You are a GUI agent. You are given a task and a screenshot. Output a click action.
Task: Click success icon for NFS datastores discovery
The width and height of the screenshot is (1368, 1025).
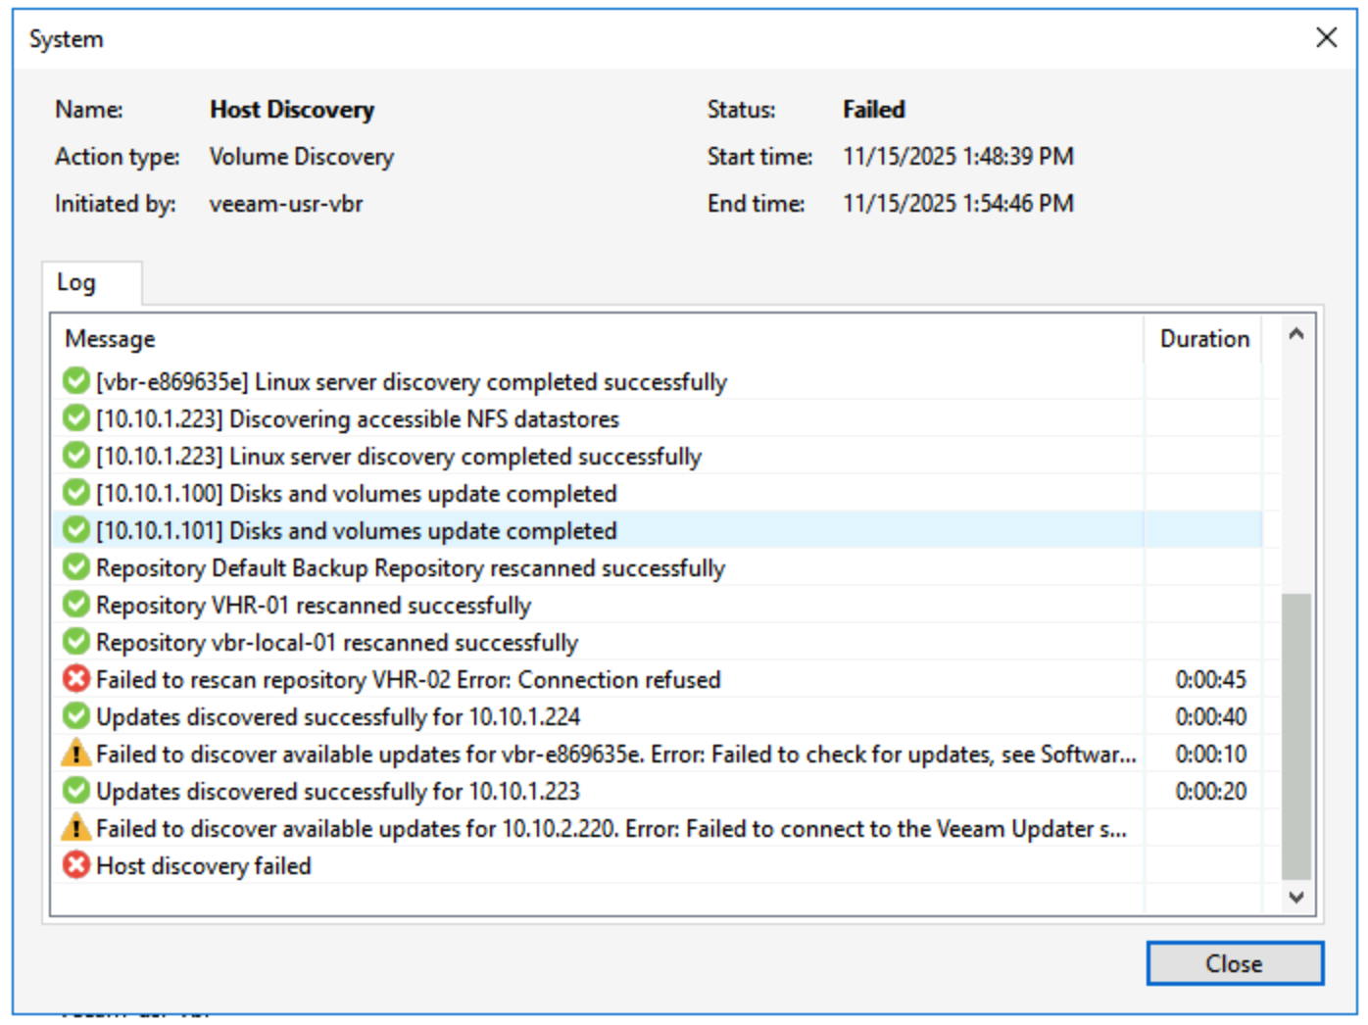click(76, 418)
